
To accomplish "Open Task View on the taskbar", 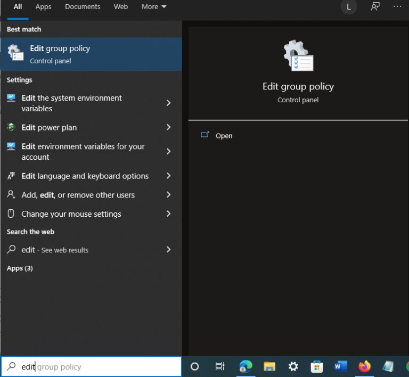I will 220,366.
